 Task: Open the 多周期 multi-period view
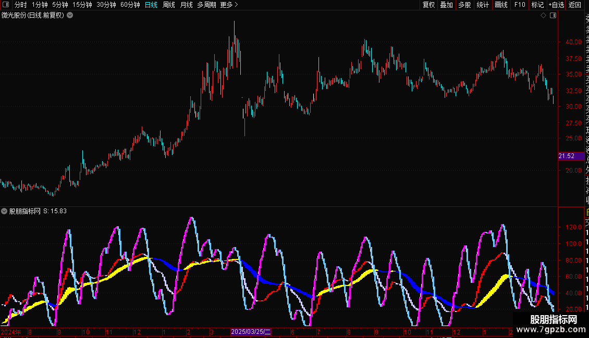point(206,5)
